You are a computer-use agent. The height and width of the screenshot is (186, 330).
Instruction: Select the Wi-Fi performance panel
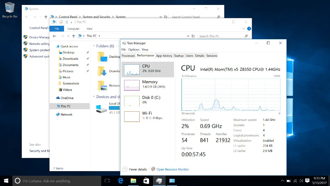tap(148, 117)
